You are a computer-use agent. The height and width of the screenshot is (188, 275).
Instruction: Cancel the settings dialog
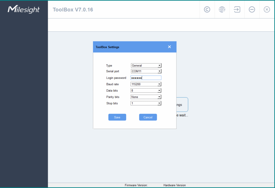click(148, 117)
